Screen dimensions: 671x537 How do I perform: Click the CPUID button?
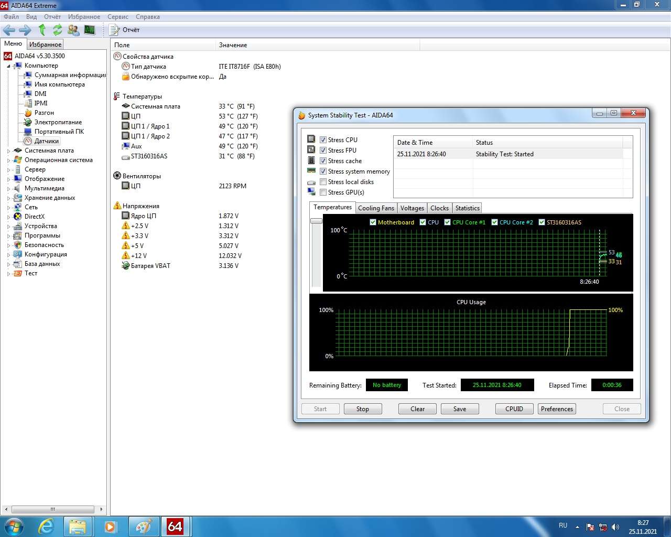(x=514, y=409)
